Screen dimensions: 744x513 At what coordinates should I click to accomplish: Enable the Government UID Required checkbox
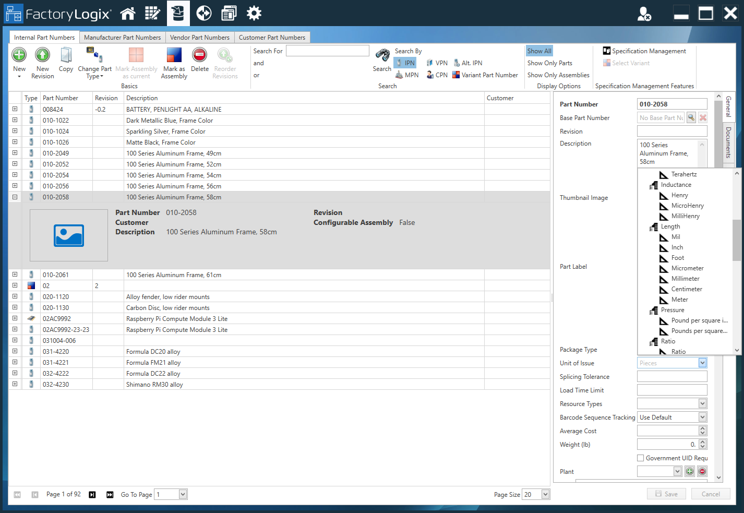point(641,458)
